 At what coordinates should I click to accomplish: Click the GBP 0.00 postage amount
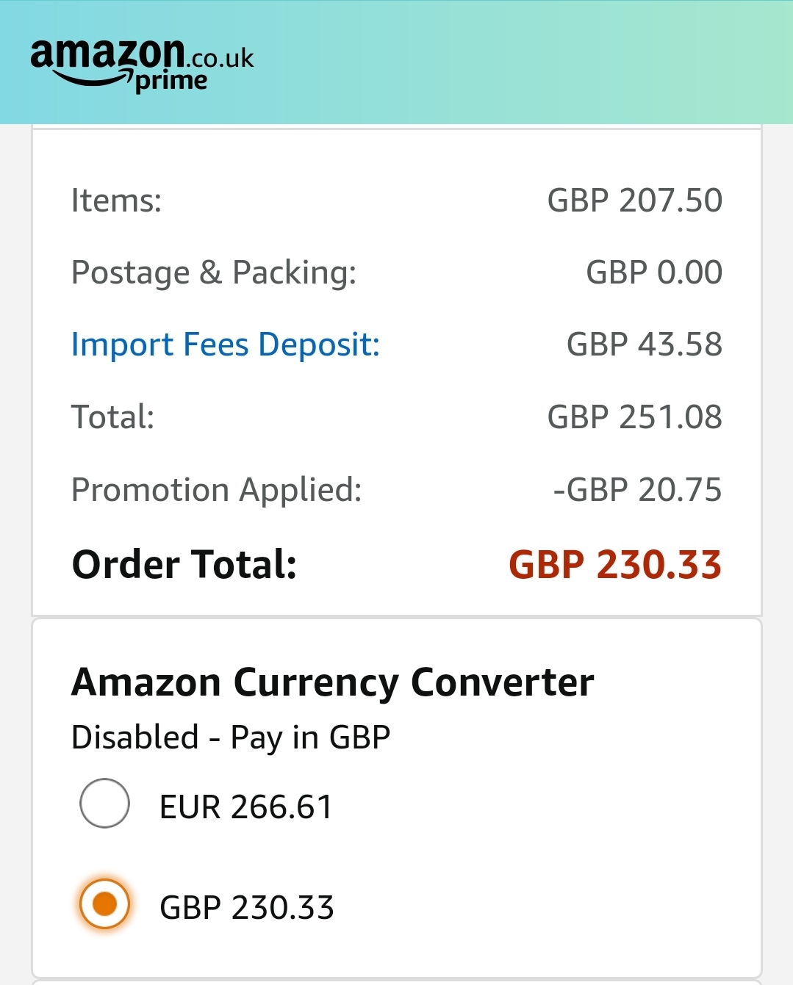(654, 273)
